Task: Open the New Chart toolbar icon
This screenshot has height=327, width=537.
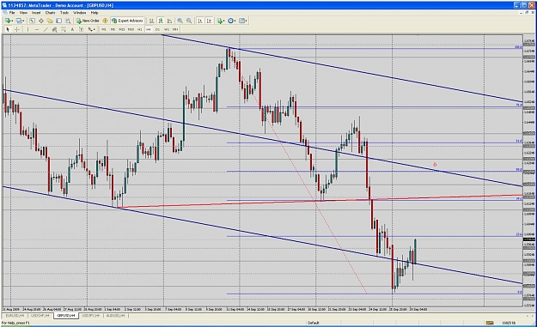Action: point(7,21)
